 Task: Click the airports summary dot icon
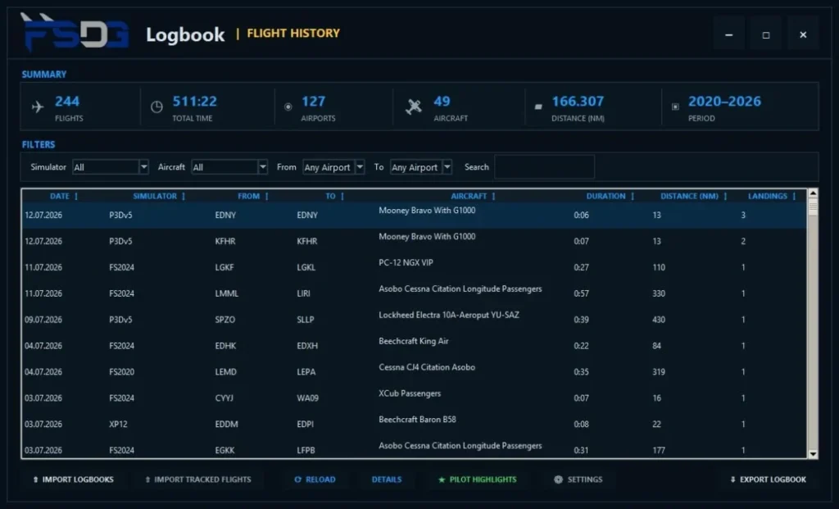coord(288,107)
